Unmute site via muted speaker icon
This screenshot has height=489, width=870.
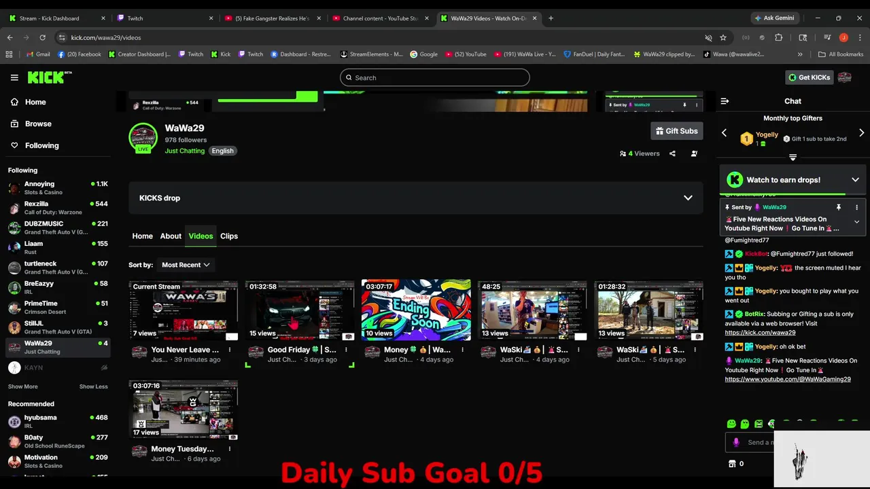(x=708, y=37)
